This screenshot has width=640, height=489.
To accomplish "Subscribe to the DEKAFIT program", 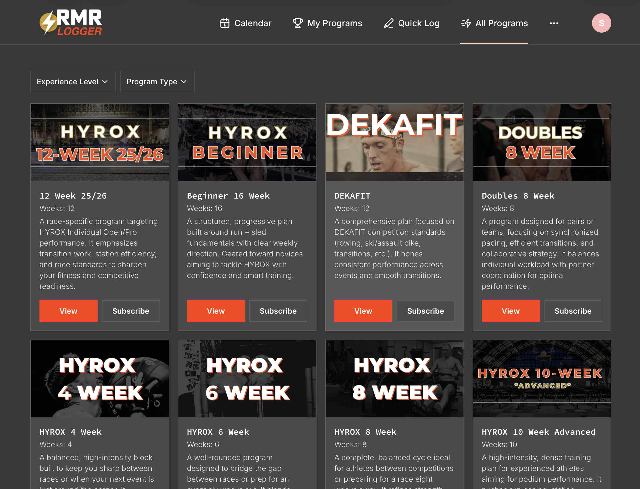I will point(425,311).
